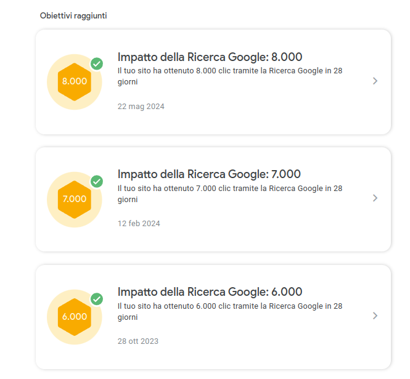Click green checkmark on 8.000 badge

pyautogui.click(x=97, y=63)
